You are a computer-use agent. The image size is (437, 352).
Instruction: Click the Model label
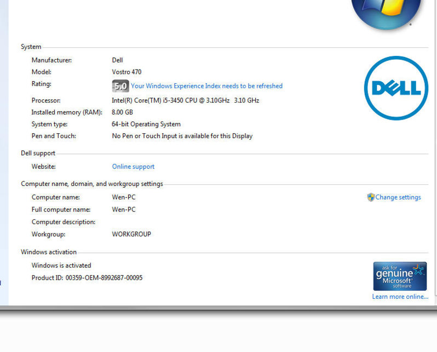point(42,72)
